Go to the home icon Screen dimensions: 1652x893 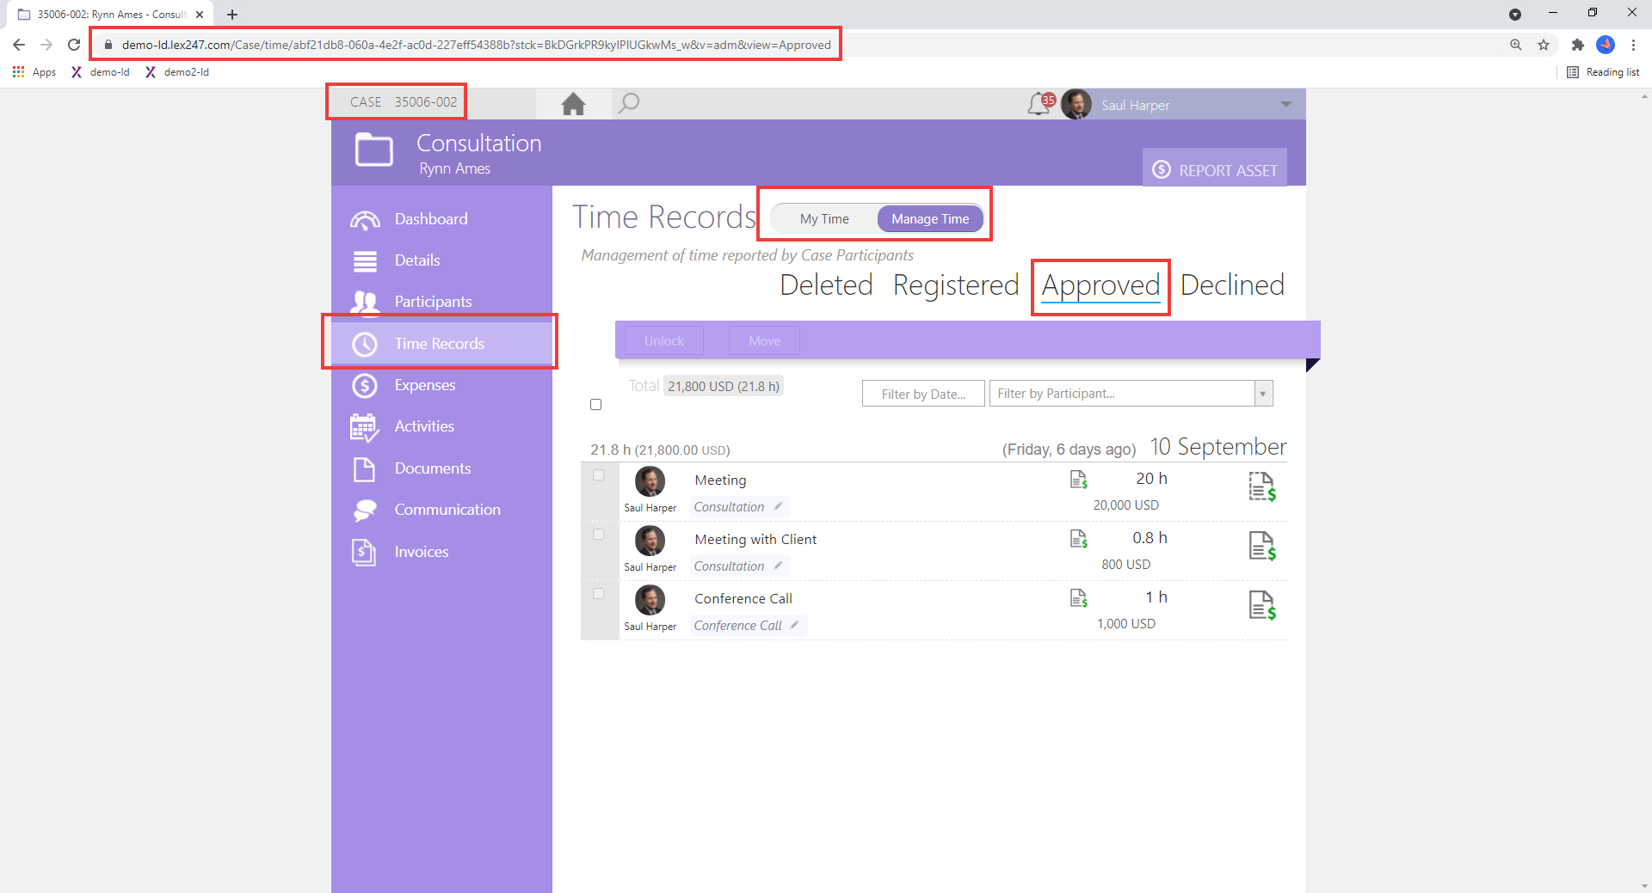point(573,104)
